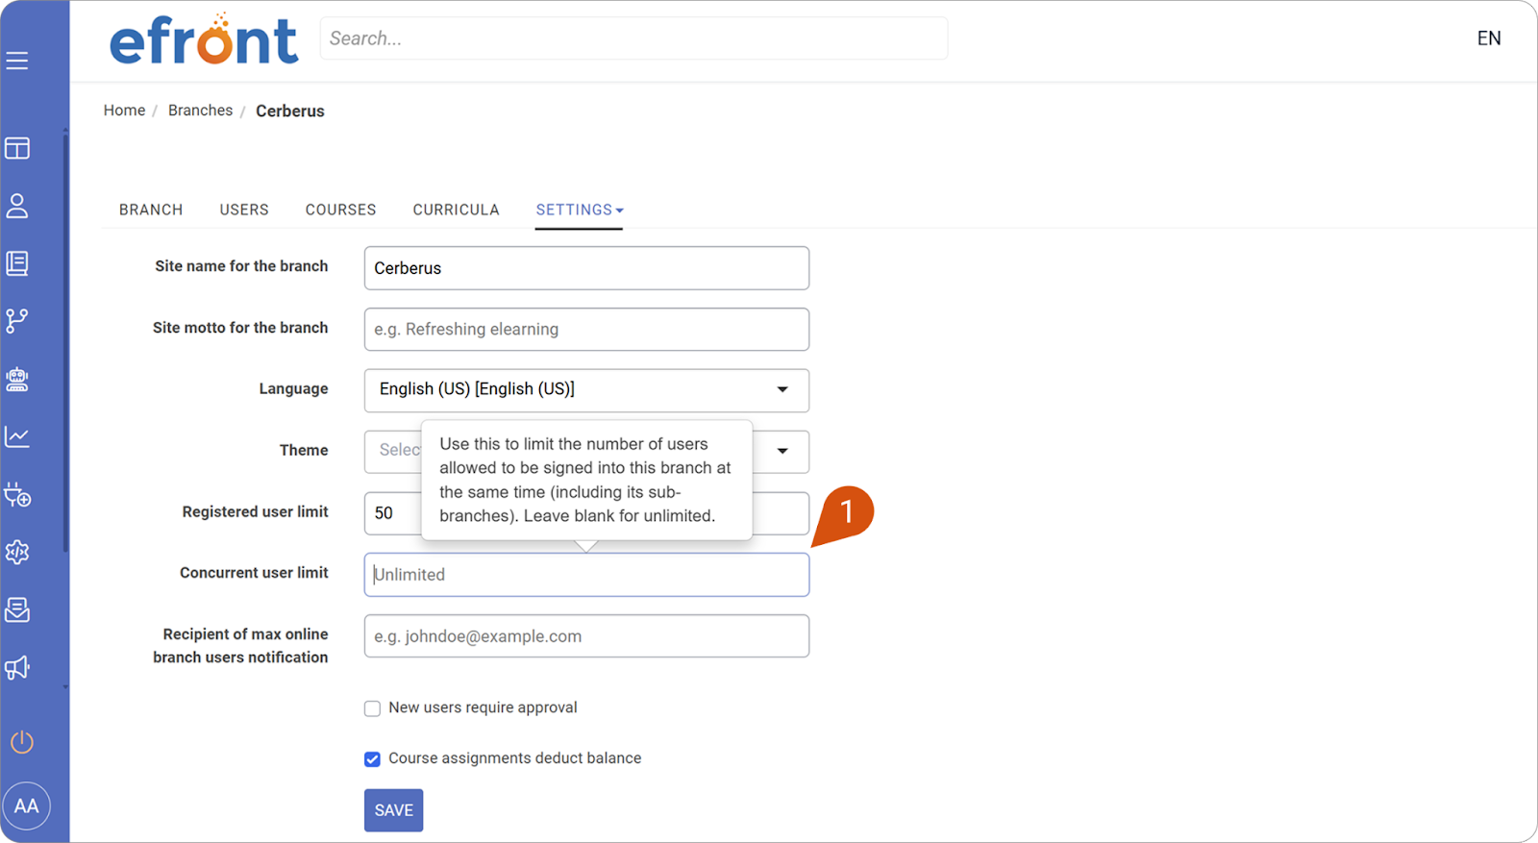Click the Concurrent user limit field
The image size is (1538, 843).
point(586,575)
